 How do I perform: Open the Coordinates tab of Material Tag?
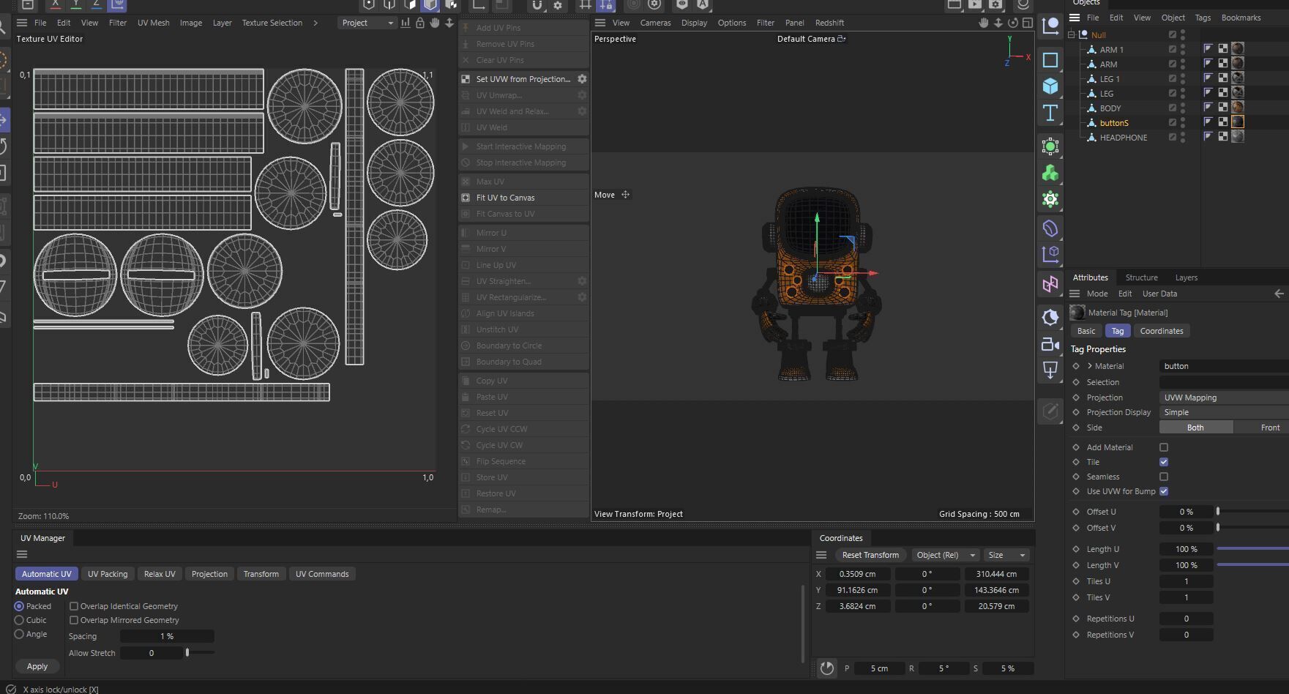(x=1161, y=331)
